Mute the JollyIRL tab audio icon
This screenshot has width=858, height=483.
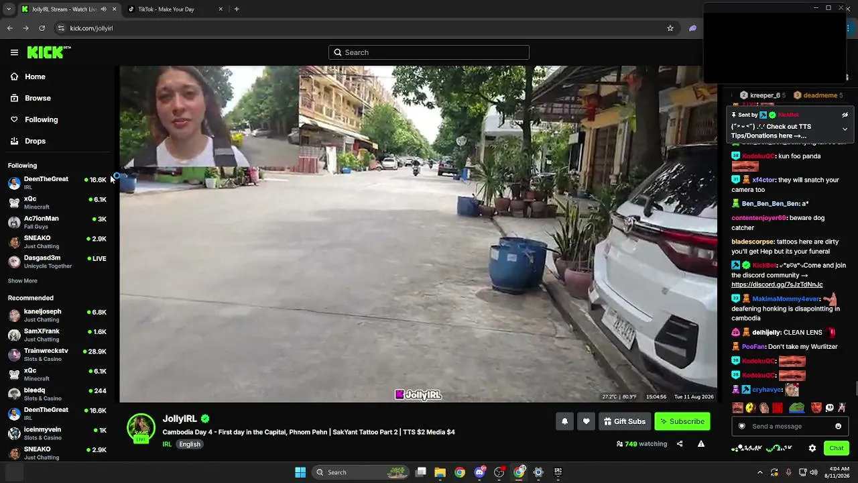(103, 9)
